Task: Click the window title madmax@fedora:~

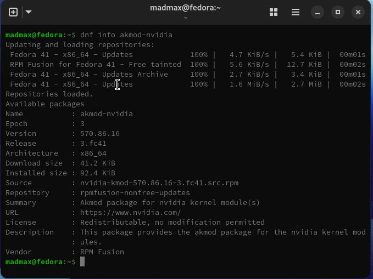Action: click(185, 8)
